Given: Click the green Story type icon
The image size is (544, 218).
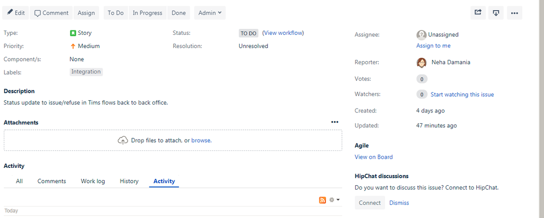Looking at the screenshot, I should [73, 33].
